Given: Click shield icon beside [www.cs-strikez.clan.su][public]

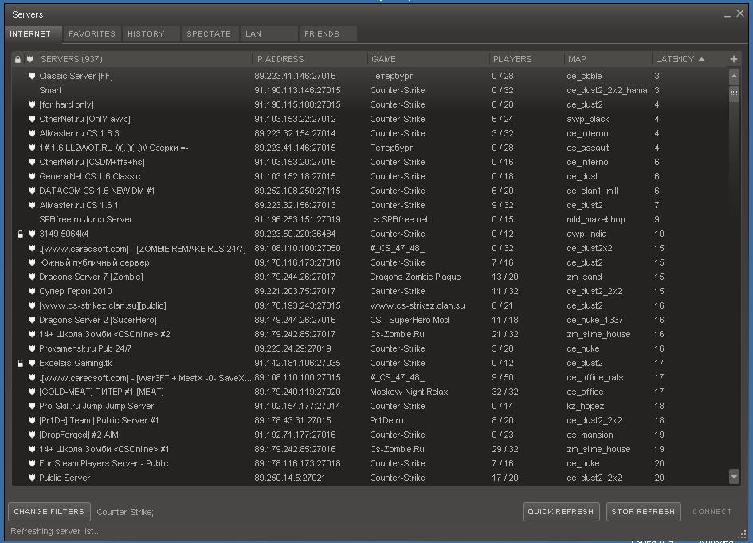Looking at the screenshot, I should 32,305.
